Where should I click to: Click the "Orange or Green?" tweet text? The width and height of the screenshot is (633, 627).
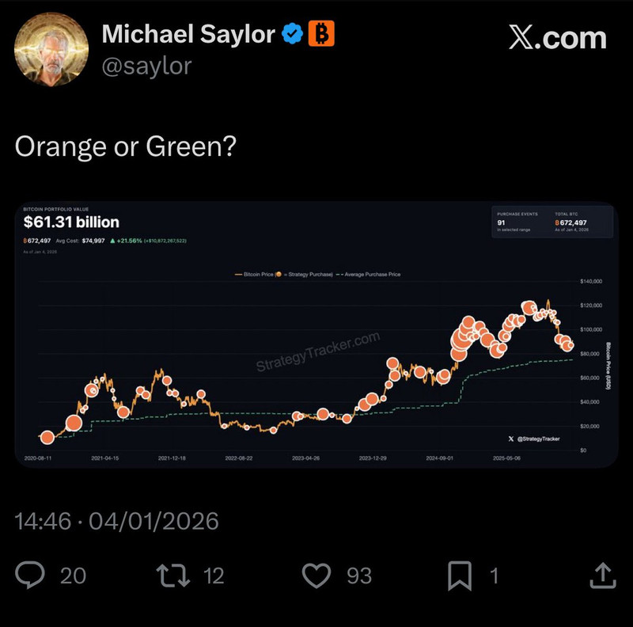click(x=124, y=147)
